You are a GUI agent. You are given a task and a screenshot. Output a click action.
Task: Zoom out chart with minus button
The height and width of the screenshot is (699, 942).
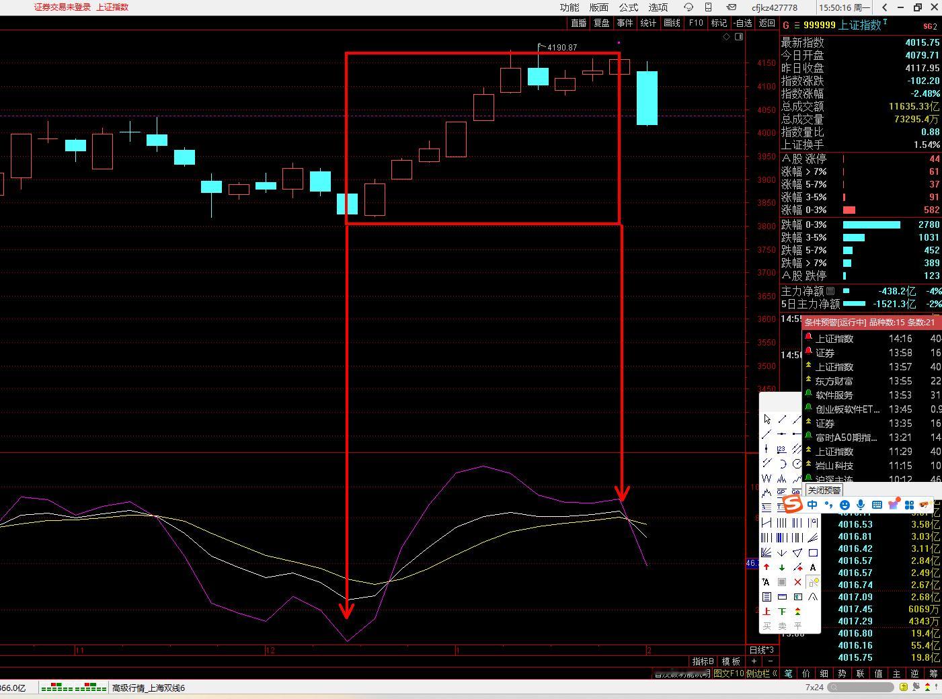coord(771,661)
